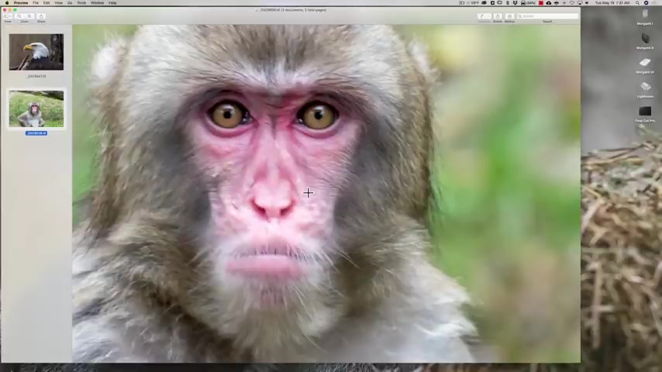
Task: Click the date and time in menu bar
Action: coord(612,3)
